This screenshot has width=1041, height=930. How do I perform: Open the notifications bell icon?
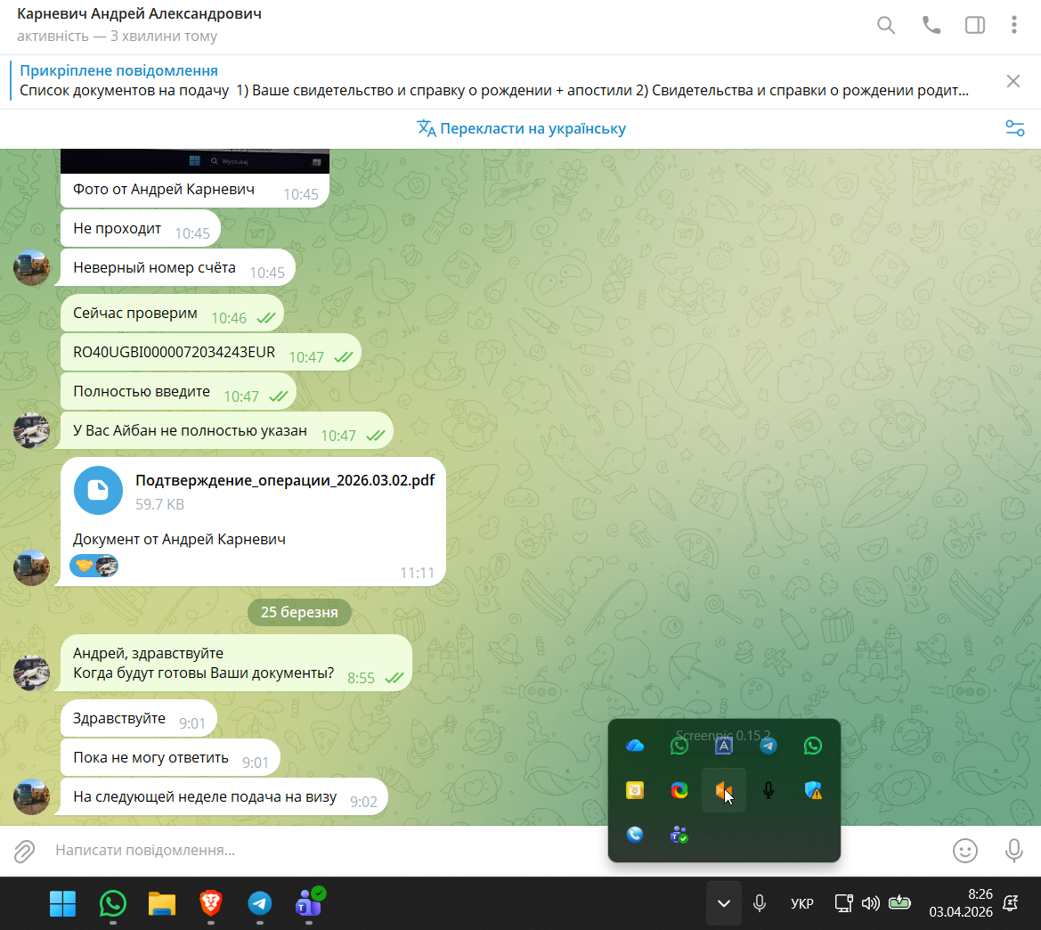point(1011,903)
